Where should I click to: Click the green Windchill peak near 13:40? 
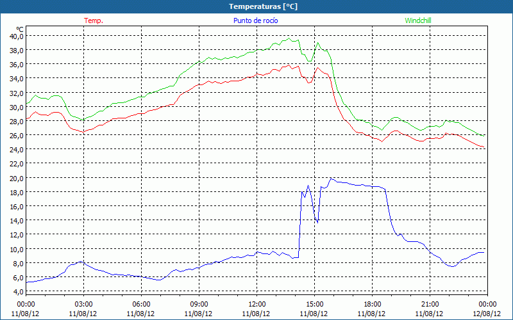pyautogui.click(x=289, y=38)
